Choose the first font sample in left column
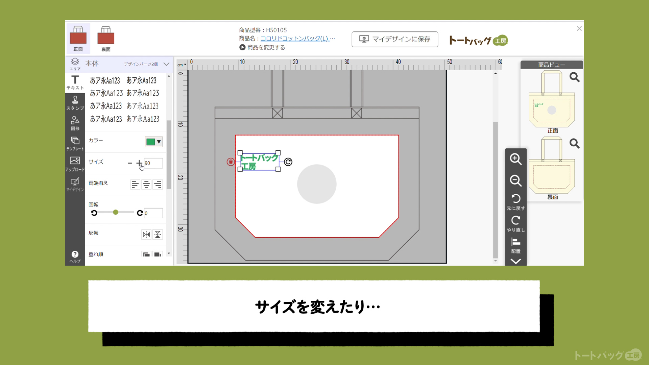Image resolution: width=649 pixels, height=365 pixels. 105,81
